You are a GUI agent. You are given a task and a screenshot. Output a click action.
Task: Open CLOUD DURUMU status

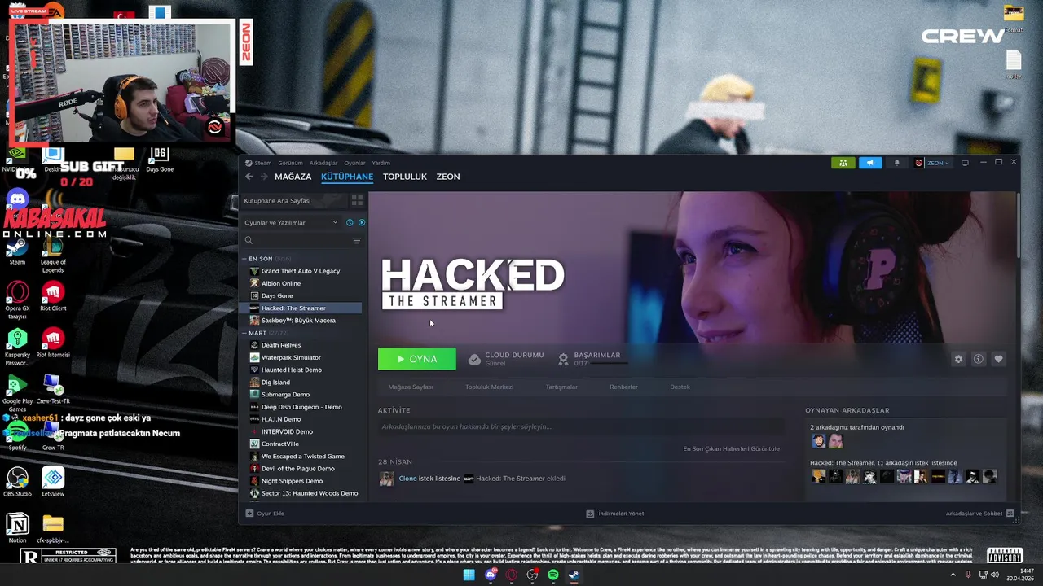(x=506, y=359)
